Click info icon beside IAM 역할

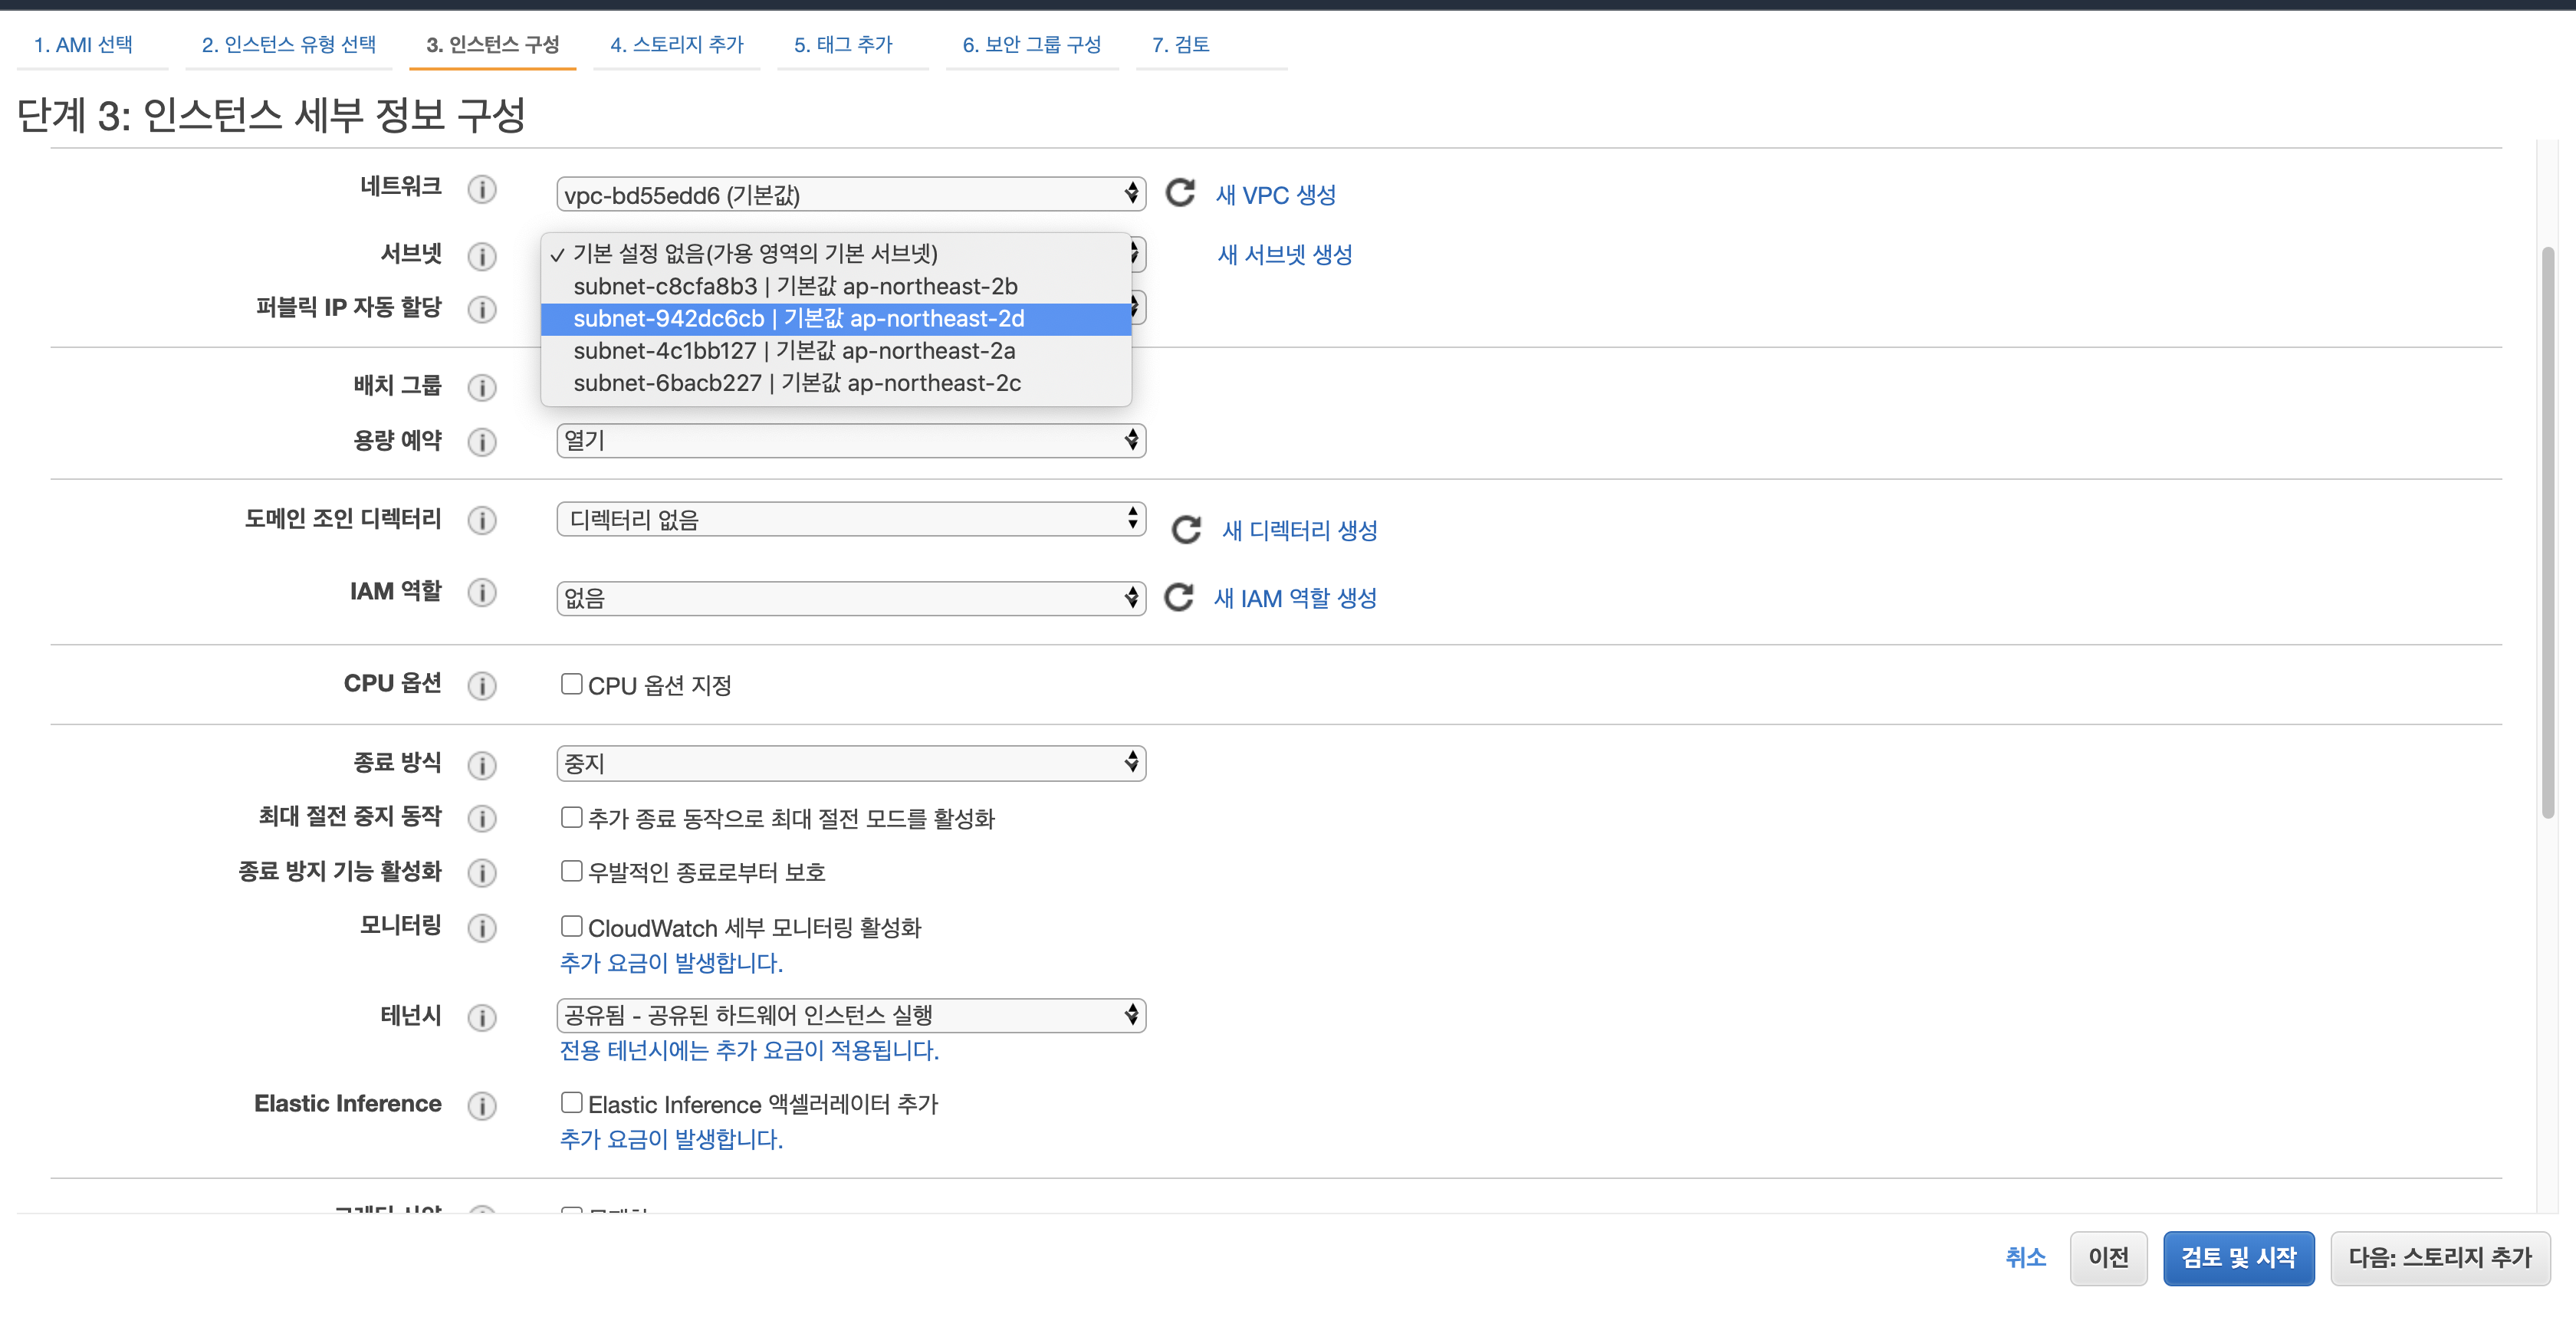click(x=482, y=593)
